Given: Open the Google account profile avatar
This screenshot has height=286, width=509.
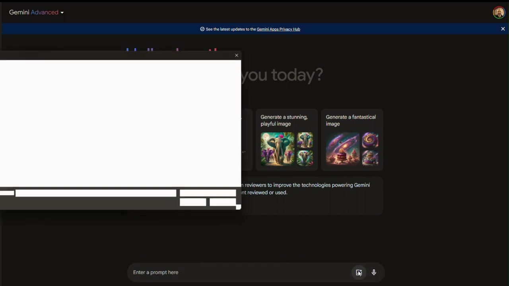Looking at the screenshot, I should [x=499, y=12].
